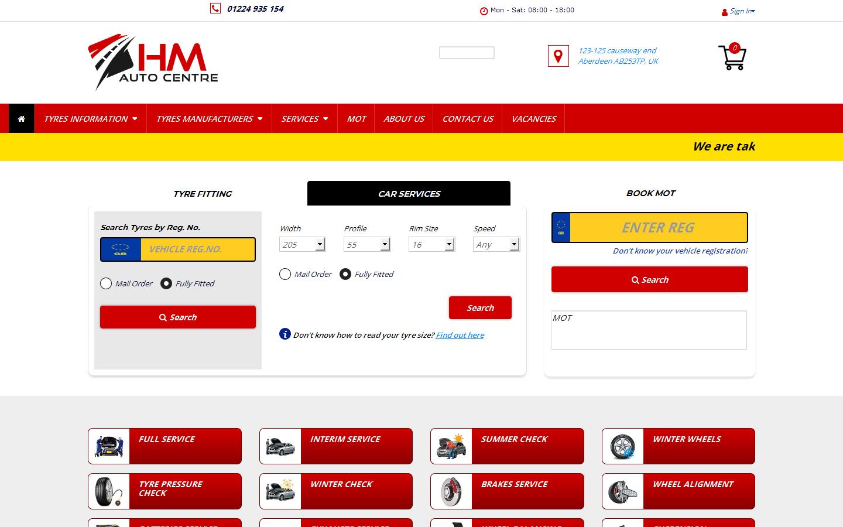Select Mail Order in Search Tyres section

[x=106, y=283]
